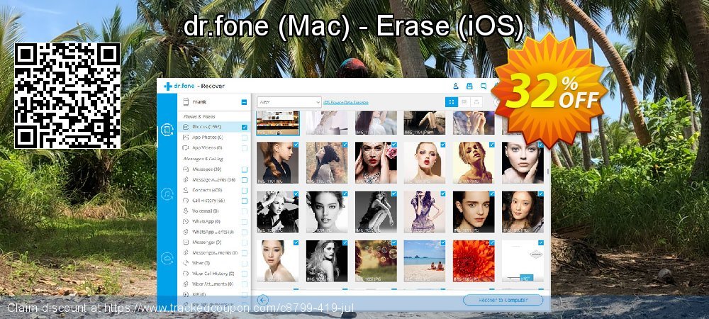Click the App Videos icon
This screenshot has width=709, height=319.
pos(185,147)
